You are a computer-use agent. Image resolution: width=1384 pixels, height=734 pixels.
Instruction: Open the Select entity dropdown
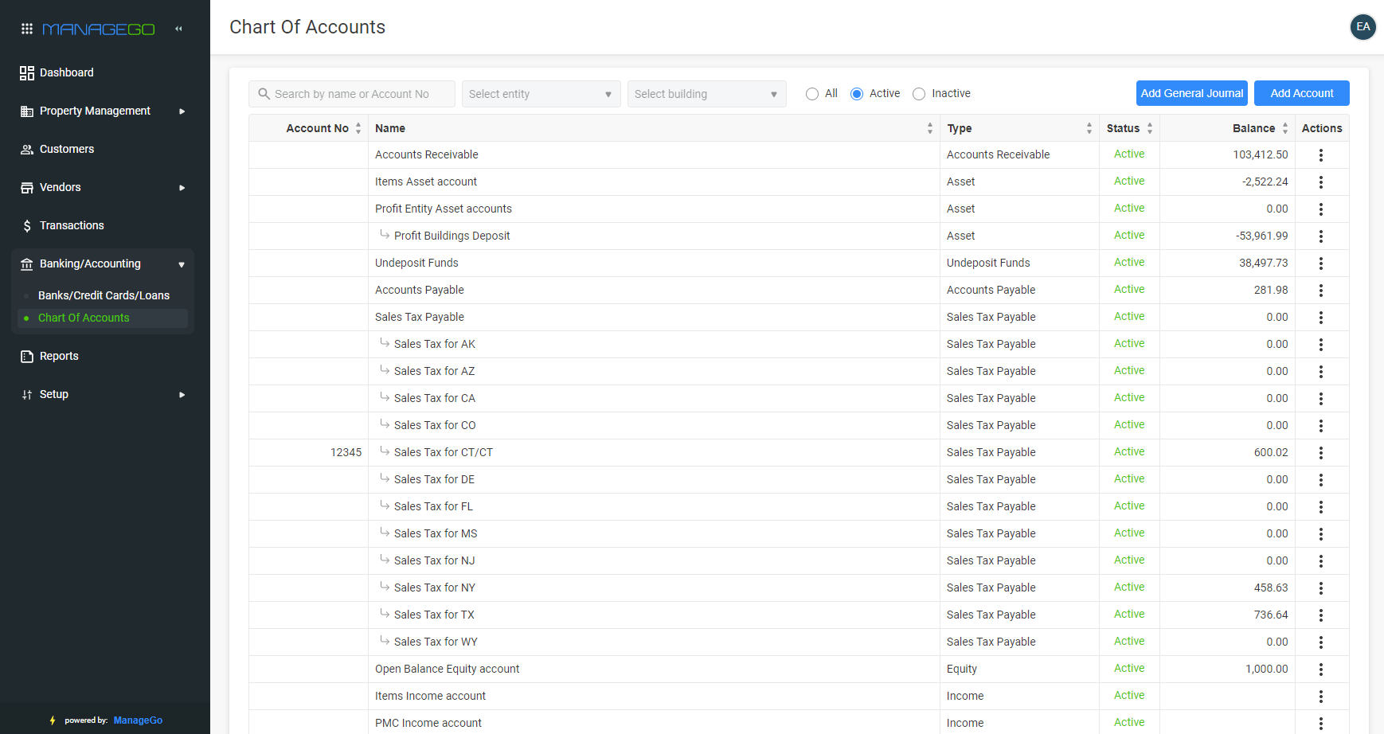click(x=541, y=94)
